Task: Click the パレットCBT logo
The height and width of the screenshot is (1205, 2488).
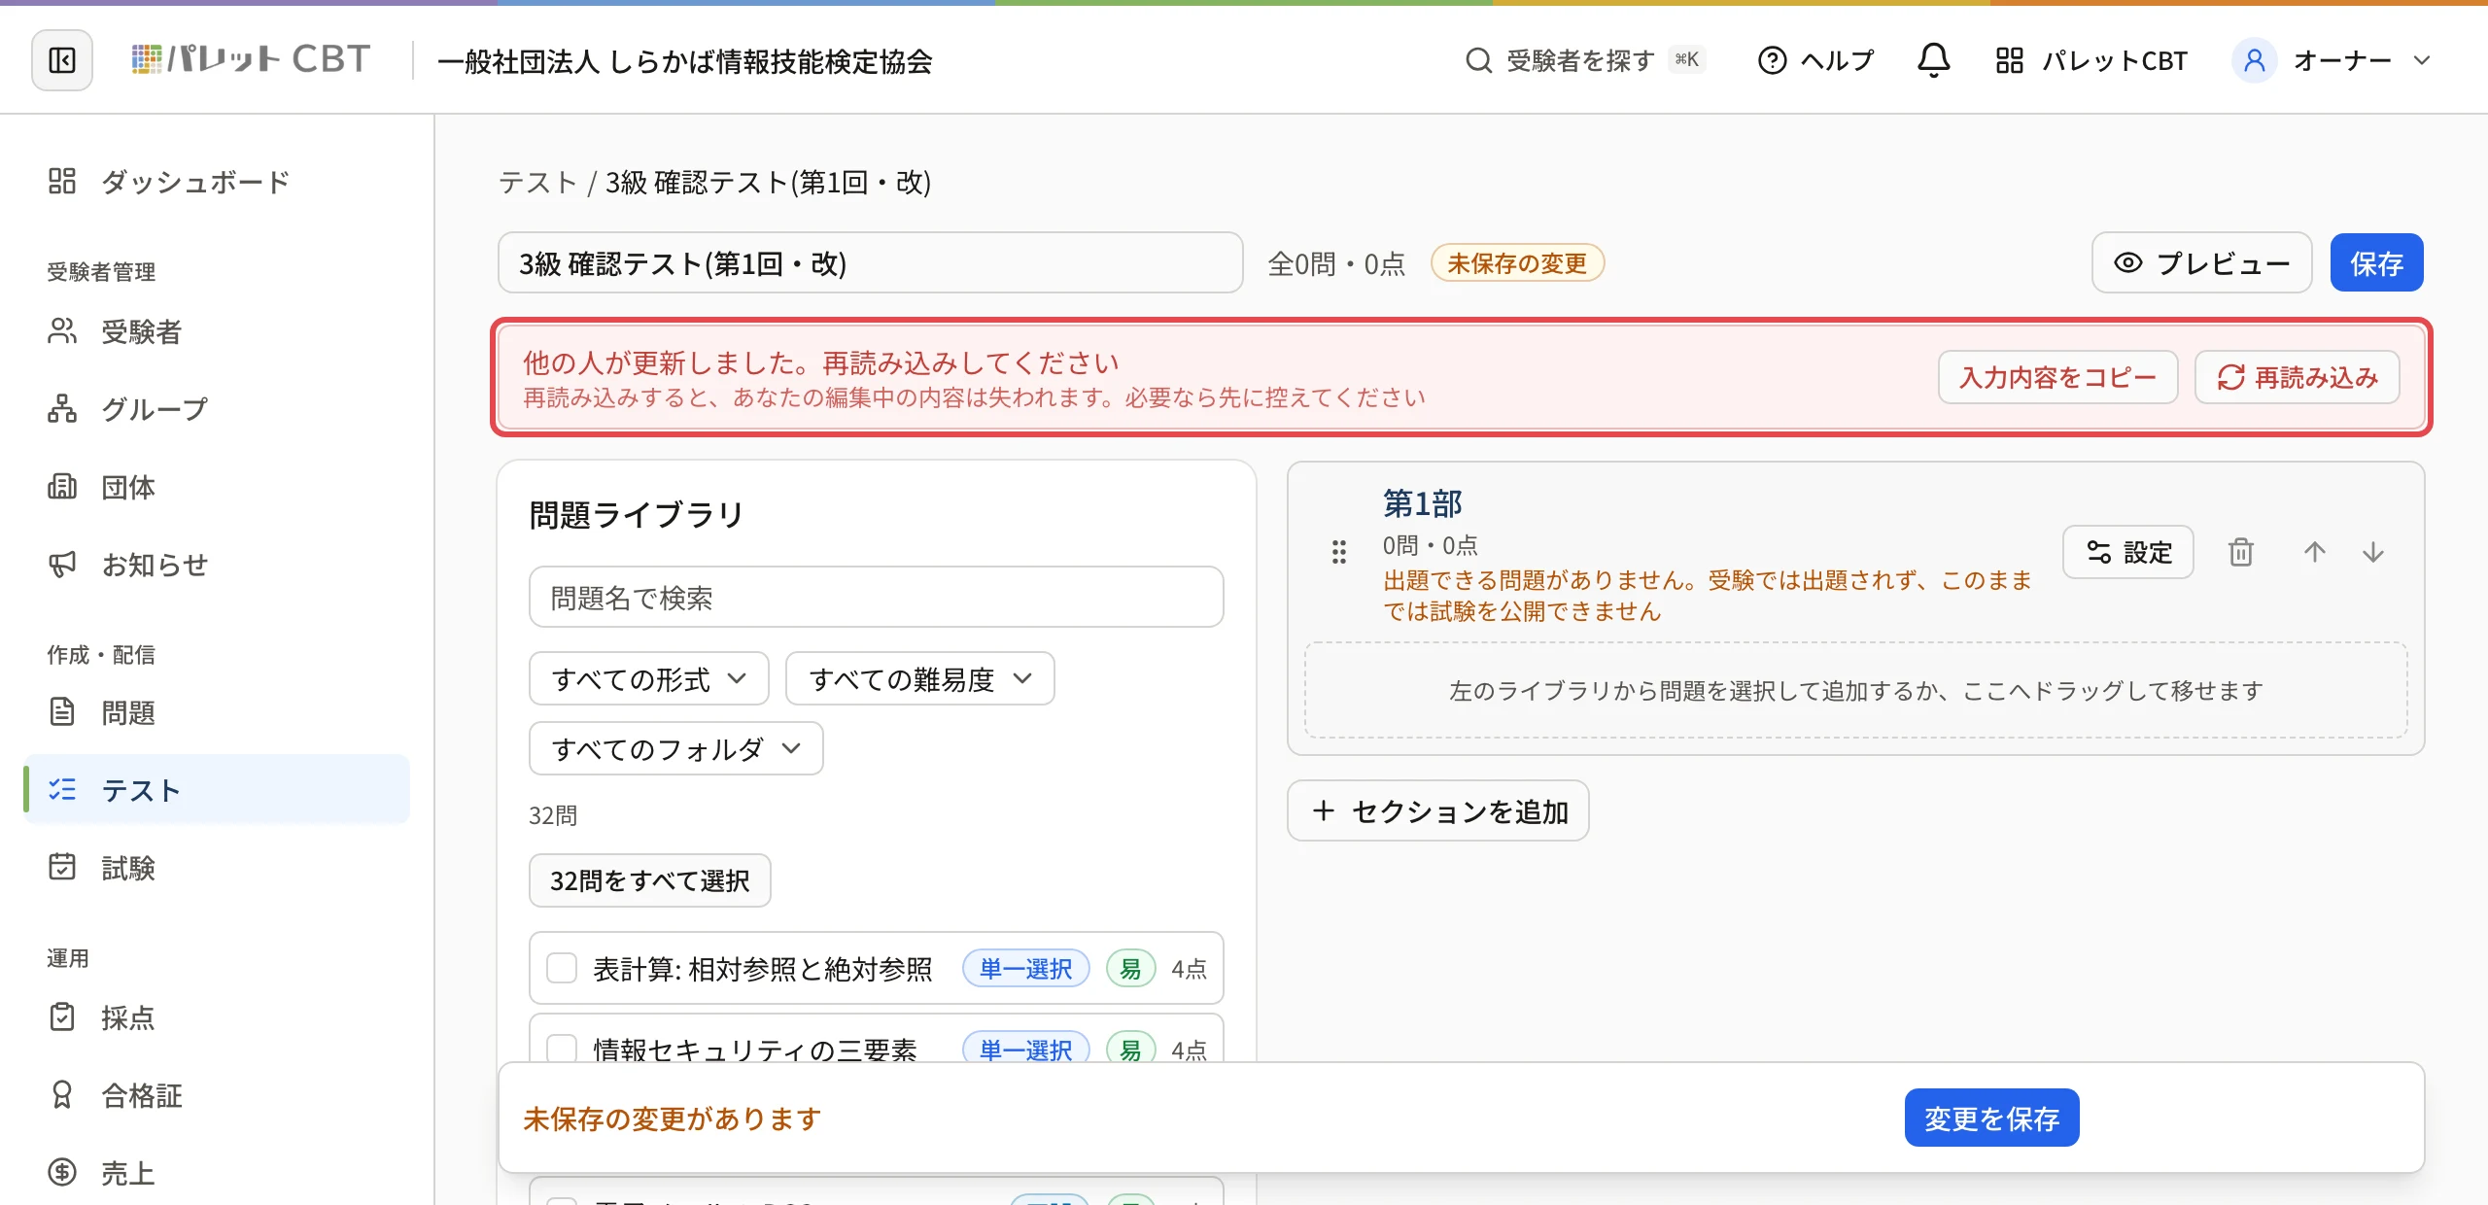Action: (x=251, y=60)
